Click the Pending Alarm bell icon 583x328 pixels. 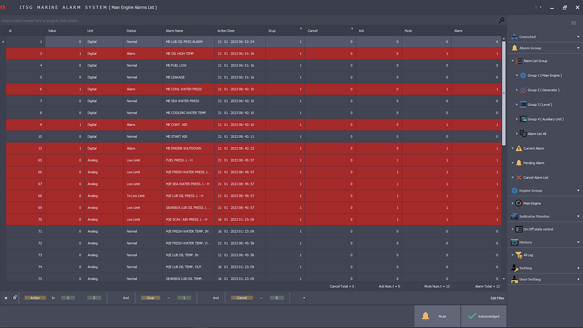(x=519, y=163)
